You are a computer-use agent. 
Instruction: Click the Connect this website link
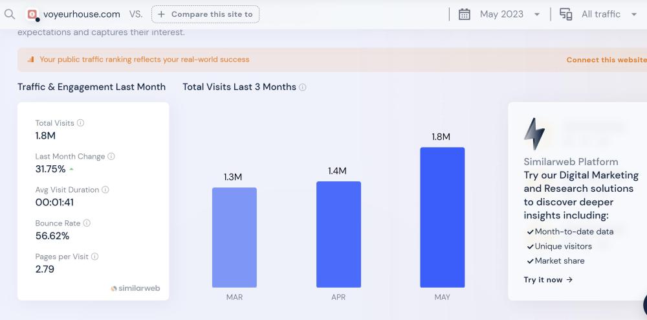606,60
